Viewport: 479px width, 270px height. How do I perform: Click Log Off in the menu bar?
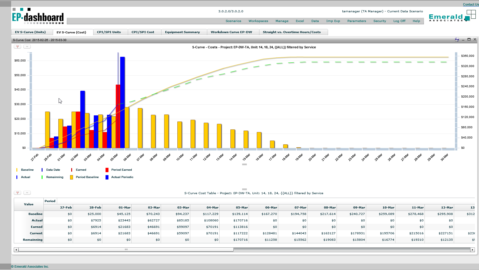click(399, 21)
